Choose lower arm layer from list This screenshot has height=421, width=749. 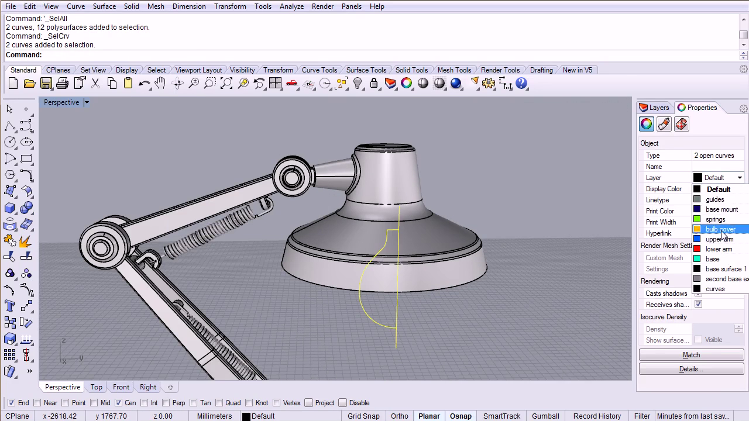pyautogui.click(x=720, y=249)
